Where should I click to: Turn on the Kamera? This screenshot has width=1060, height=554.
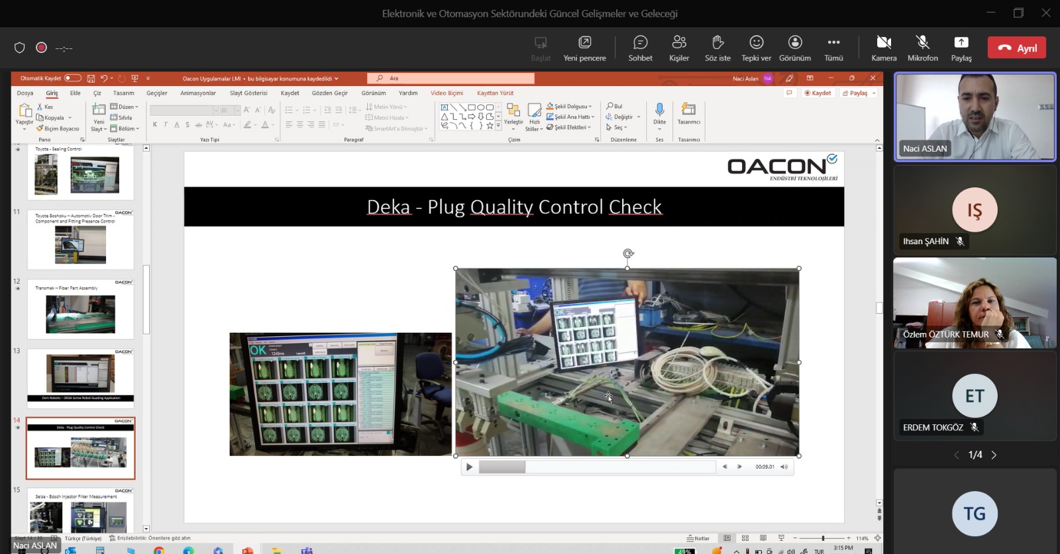tap(884, 48)
